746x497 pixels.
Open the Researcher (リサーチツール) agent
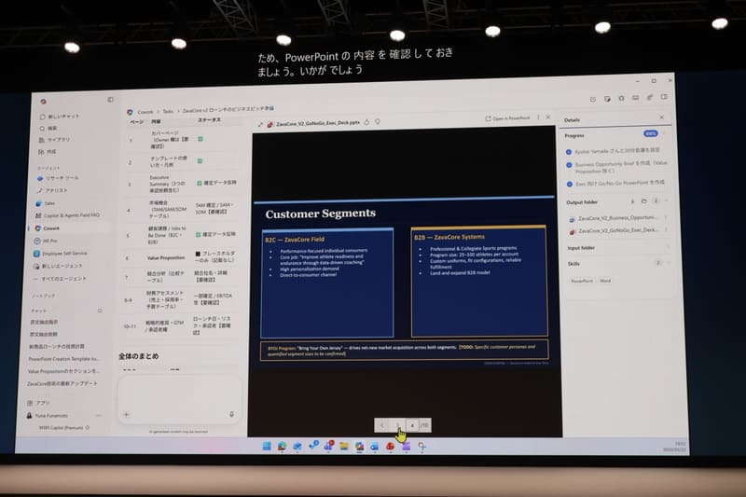[58, 178]
